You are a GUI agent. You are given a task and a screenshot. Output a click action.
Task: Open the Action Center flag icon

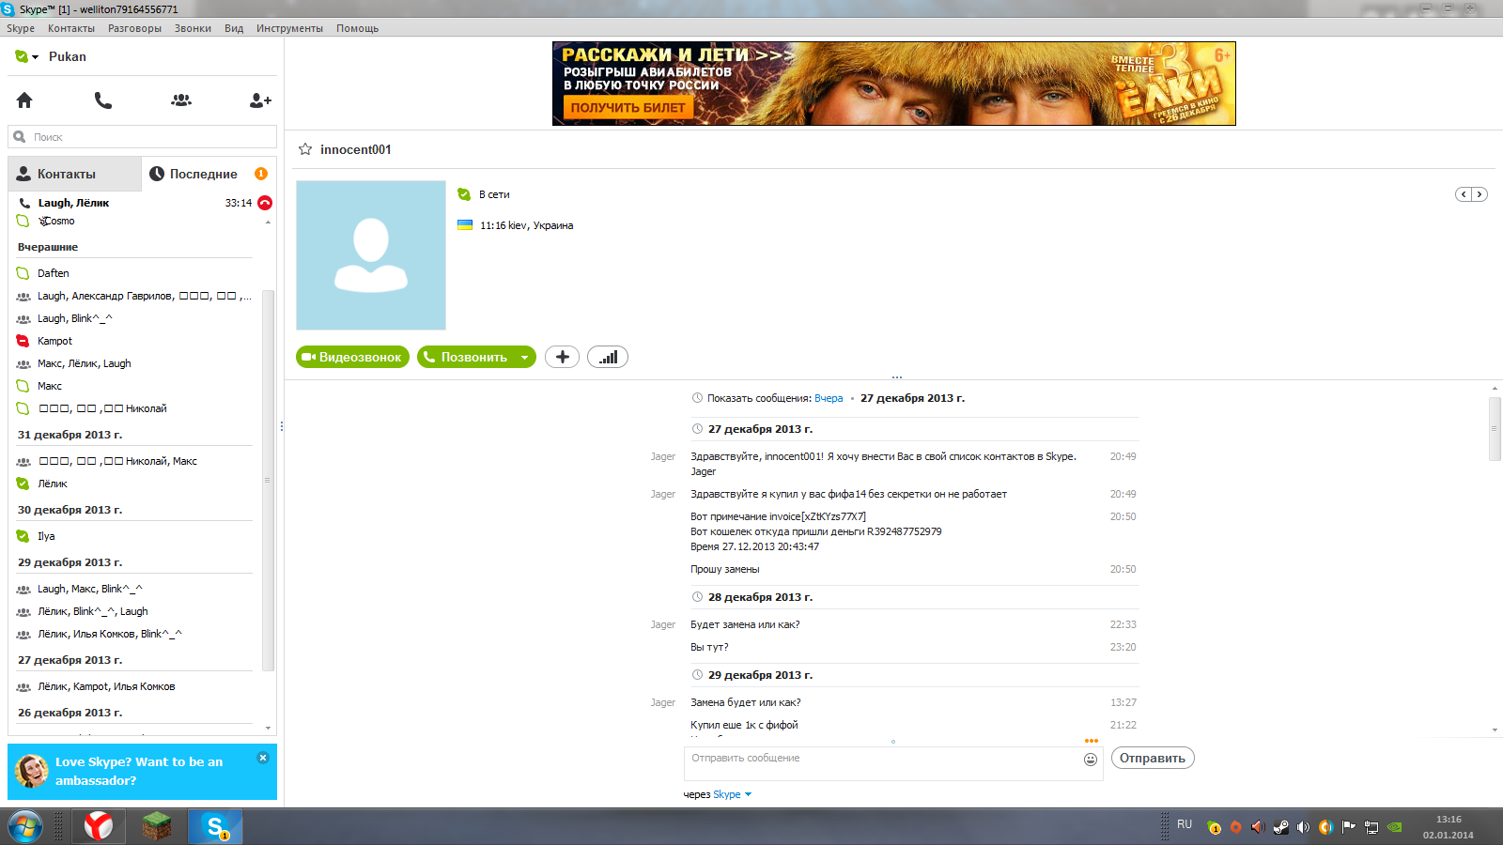click(x=1349, y=827)
